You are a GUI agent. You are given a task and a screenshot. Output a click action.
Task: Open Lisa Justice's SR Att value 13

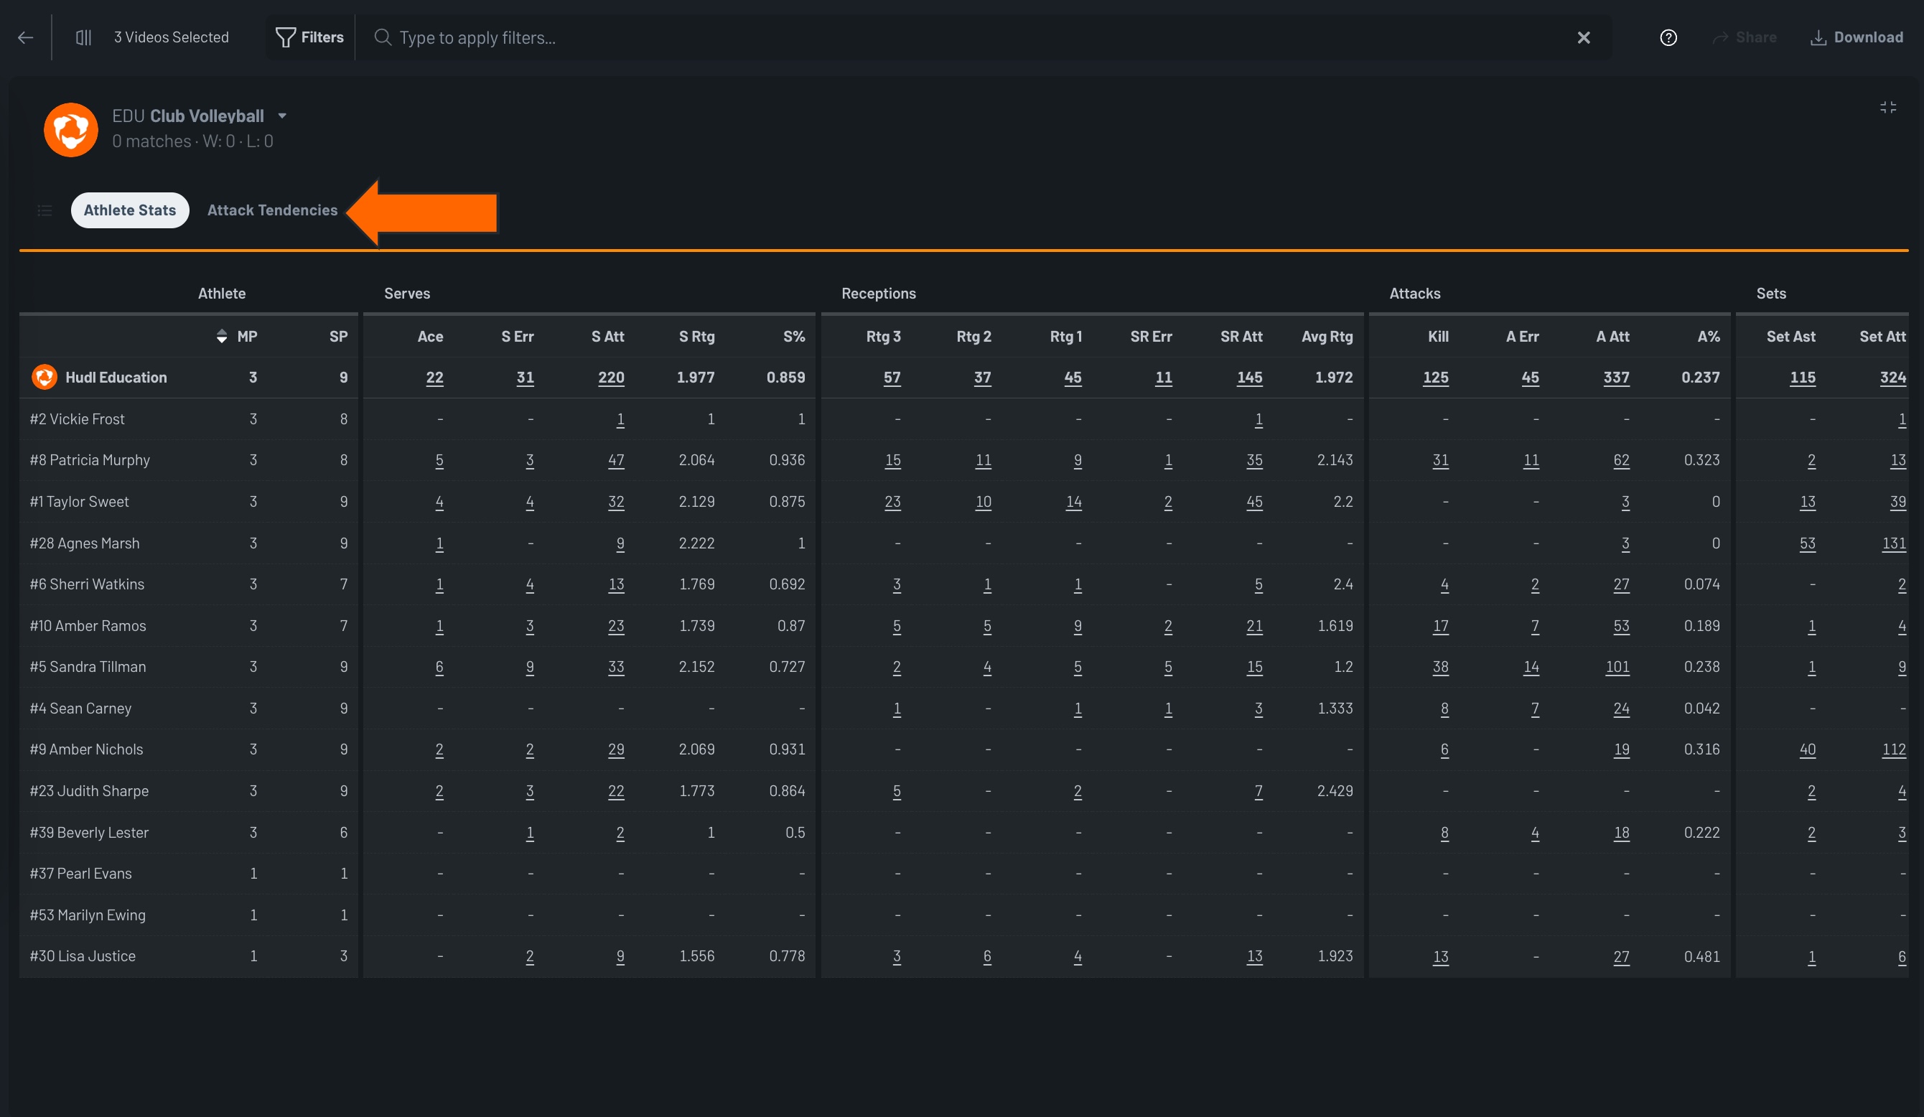click(1254, 957)
